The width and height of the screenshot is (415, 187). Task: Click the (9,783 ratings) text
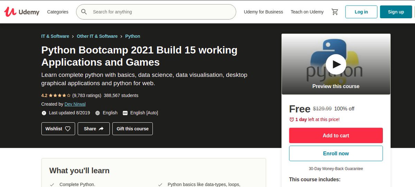pos(87,96)
